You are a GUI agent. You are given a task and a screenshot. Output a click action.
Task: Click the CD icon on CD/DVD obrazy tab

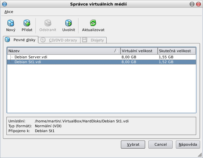[x=43, y=40]
